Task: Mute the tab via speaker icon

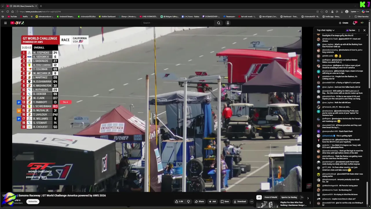Action: point(11,6)
